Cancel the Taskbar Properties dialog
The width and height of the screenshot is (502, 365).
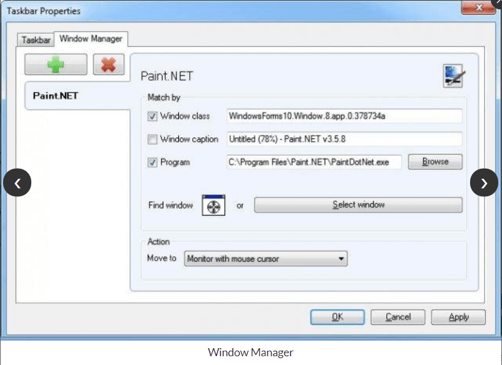[x=397, y=317]
